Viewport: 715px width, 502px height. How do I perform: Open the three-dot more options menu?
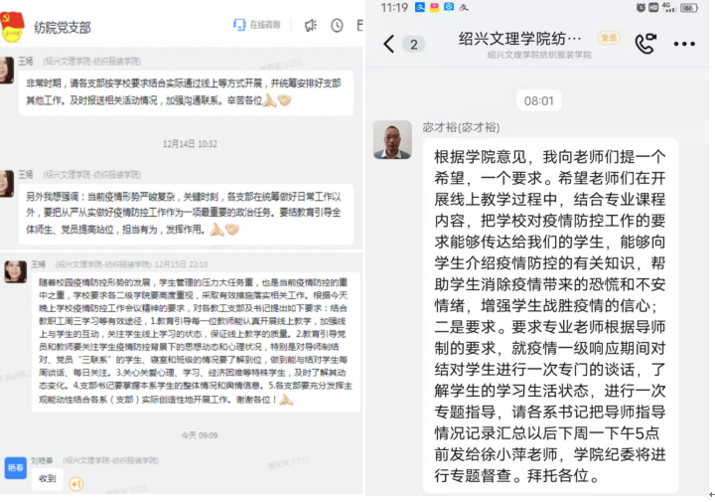[684, 44]
